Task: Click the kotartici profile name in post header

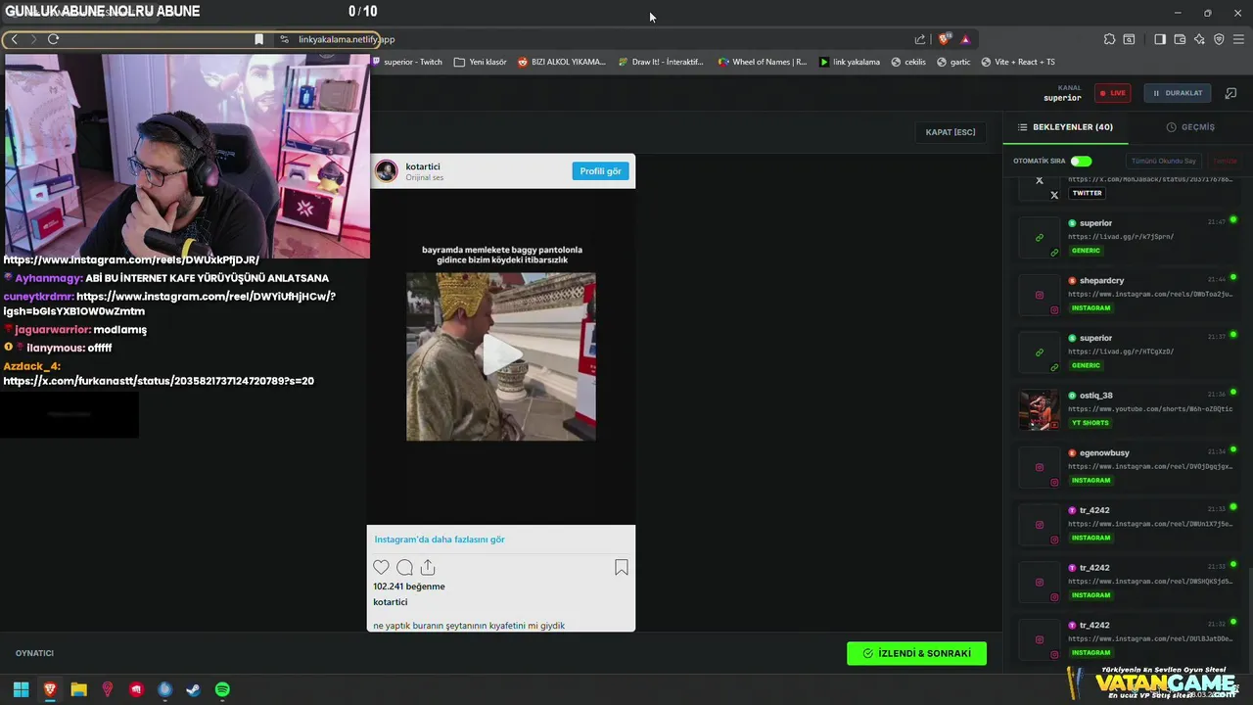Action: point(423,167)
